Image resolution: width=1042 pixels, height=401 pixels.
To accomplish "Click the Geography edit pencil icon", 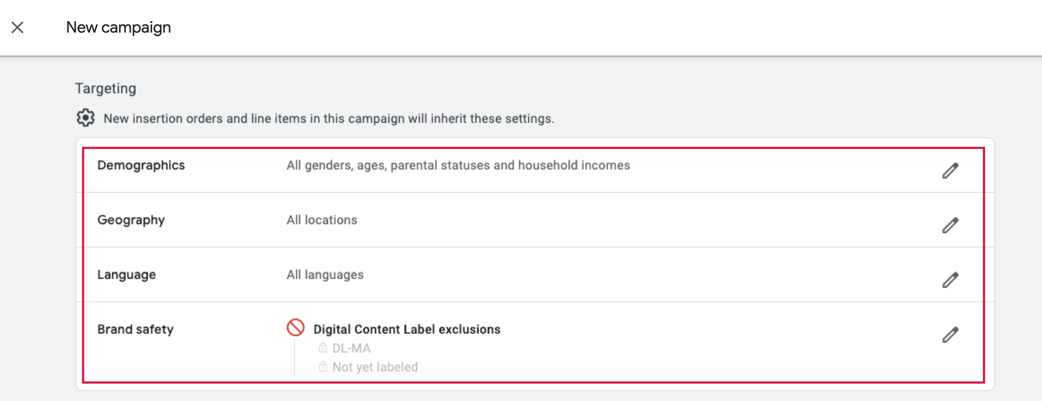I will click(x=950, y=225).
